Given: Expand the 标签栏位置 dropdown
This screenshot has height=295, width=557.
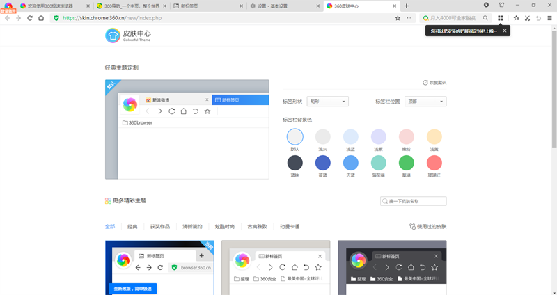Looking at the screenshot, I should click(x=425, y=102).
